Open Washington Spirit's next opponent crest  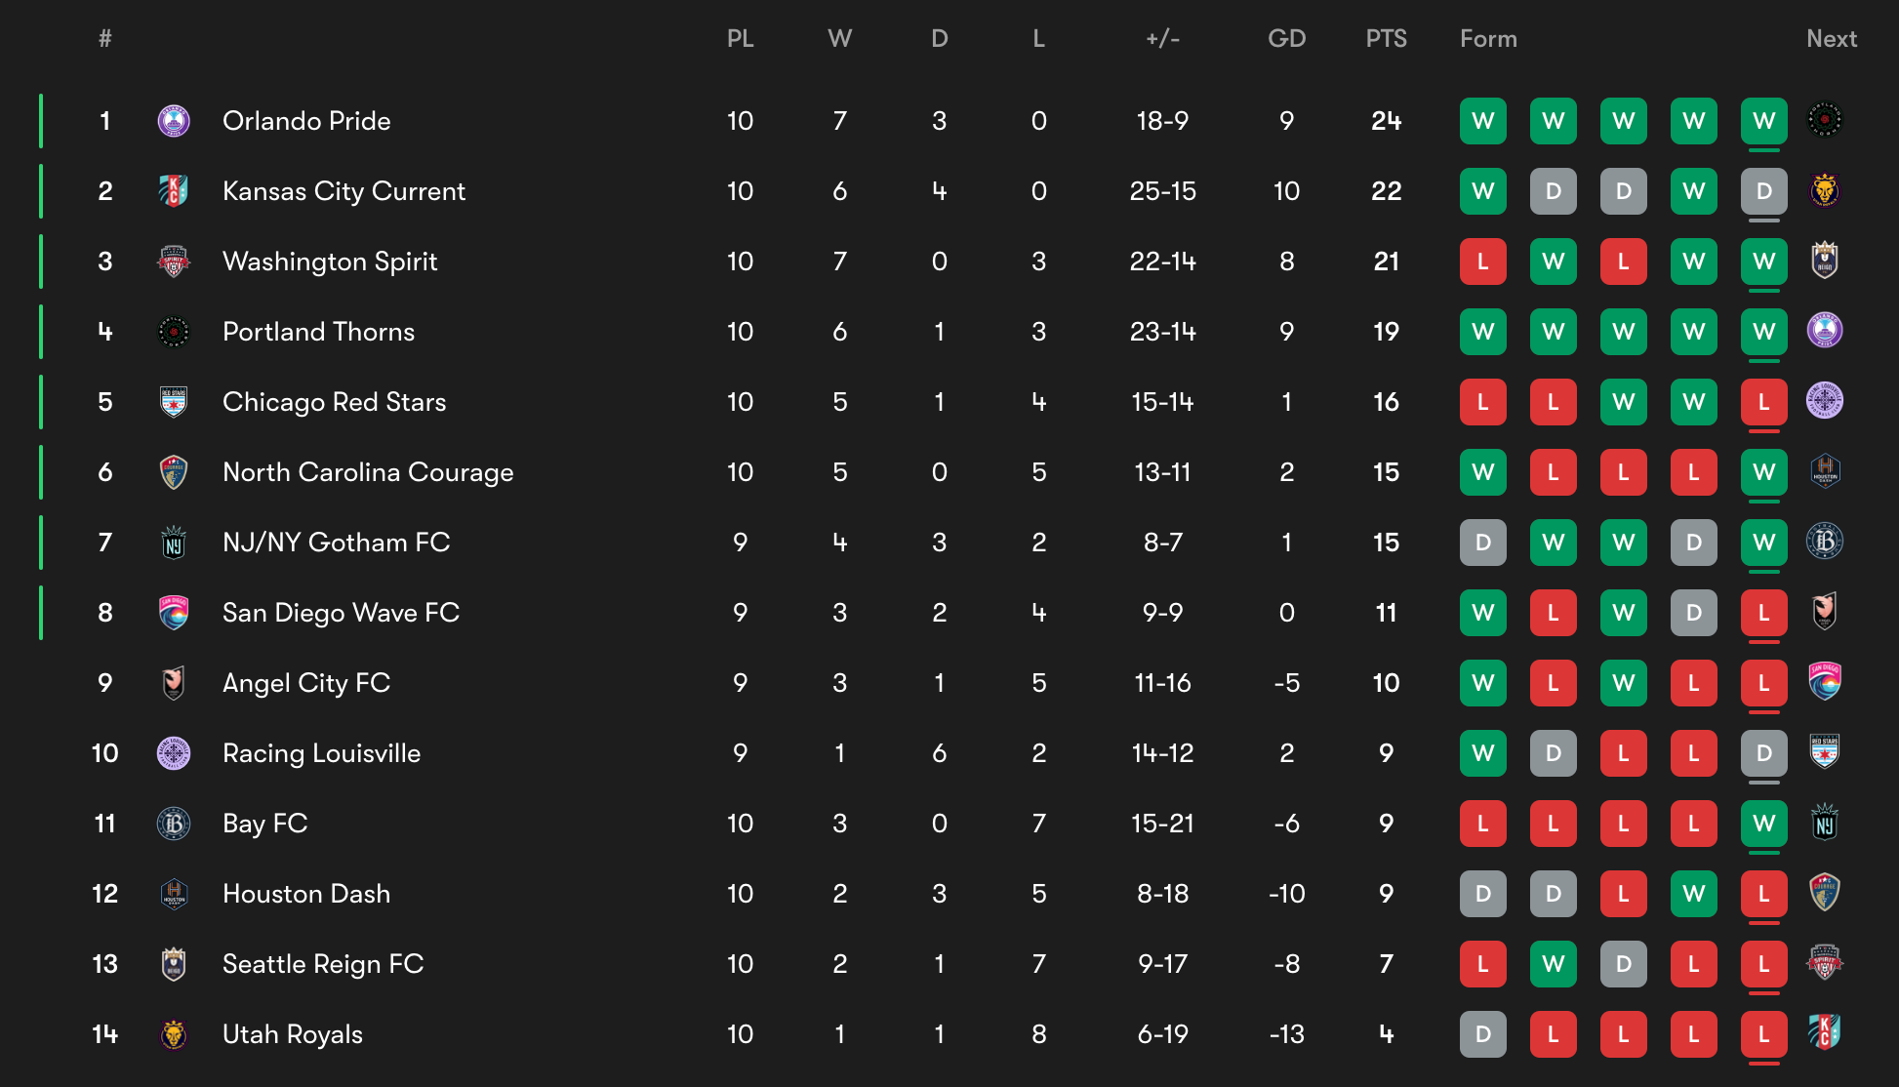(x=1825, y=261)
